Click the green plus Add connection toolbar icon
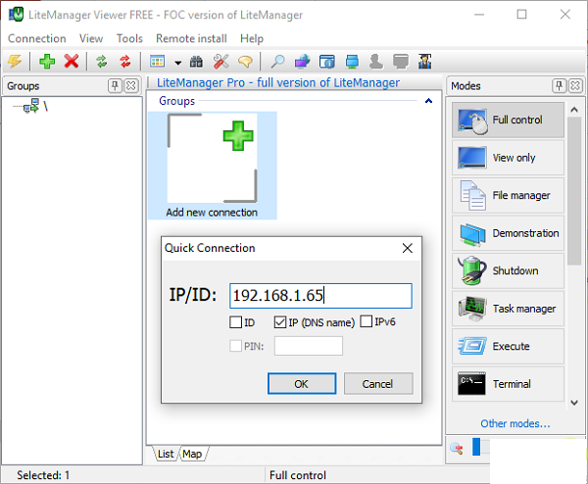588x484 pixels. 47,62
